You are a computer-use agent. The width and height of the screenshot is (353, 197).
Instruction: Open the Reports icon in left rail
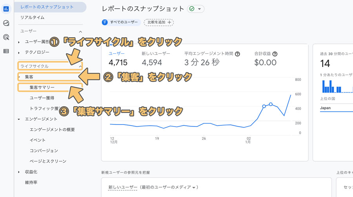6,9
